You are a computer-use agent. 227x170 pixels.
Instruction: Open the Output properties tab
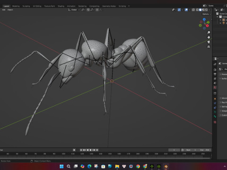pyautogui.click(x=215, y=74)
